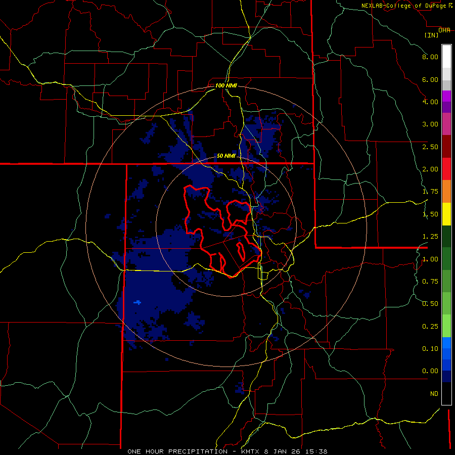Select the orange legend swatch
This screenshot has height=455, width=455.
pyautogui.click(x=446, y=192)
